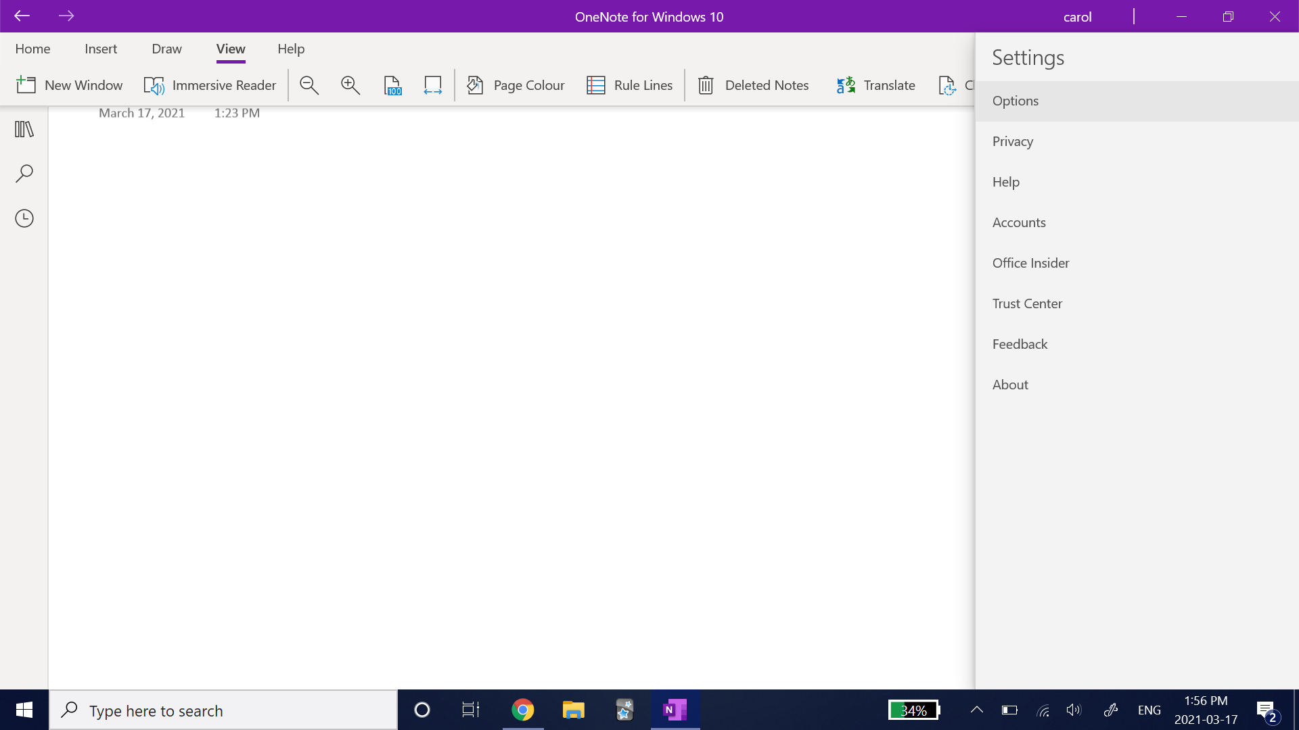Open Deleted Notes
The width and height of the screenshot is (1299, 730).
click(x=753, y=85)
